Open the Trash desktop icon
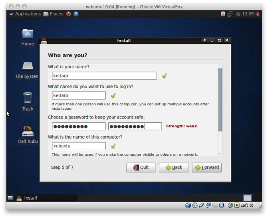 pyautogui.click(x=28, y=102)
